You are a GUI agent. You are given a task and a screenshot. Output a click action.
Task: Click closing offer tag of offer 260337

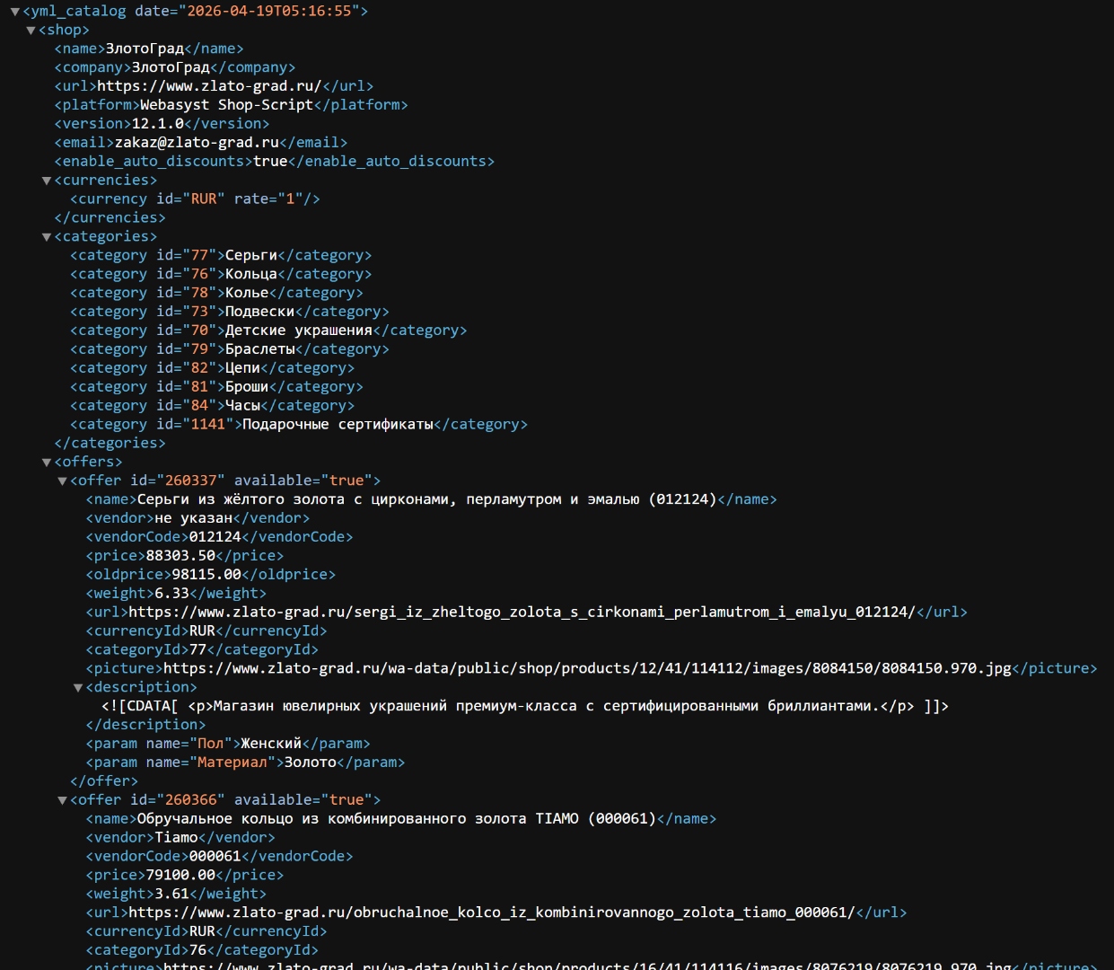click(104, 782)
